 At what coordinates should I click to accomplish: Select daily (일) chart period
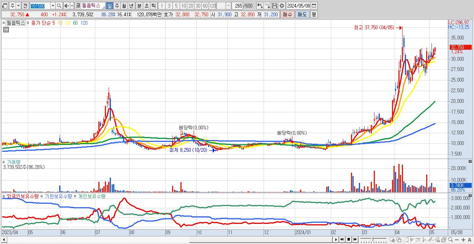click(109, 6)
